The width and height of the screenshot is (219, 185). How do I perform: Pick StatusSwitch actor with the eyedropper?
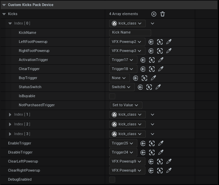pos(158,87)
